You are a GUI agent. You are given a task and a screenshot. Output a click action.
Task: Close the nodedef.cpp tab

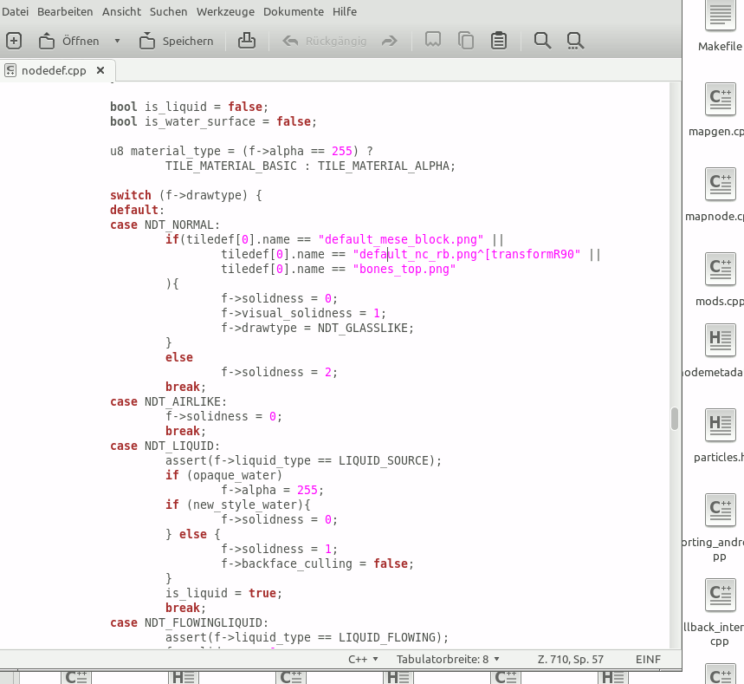click(x=100, y=70)
